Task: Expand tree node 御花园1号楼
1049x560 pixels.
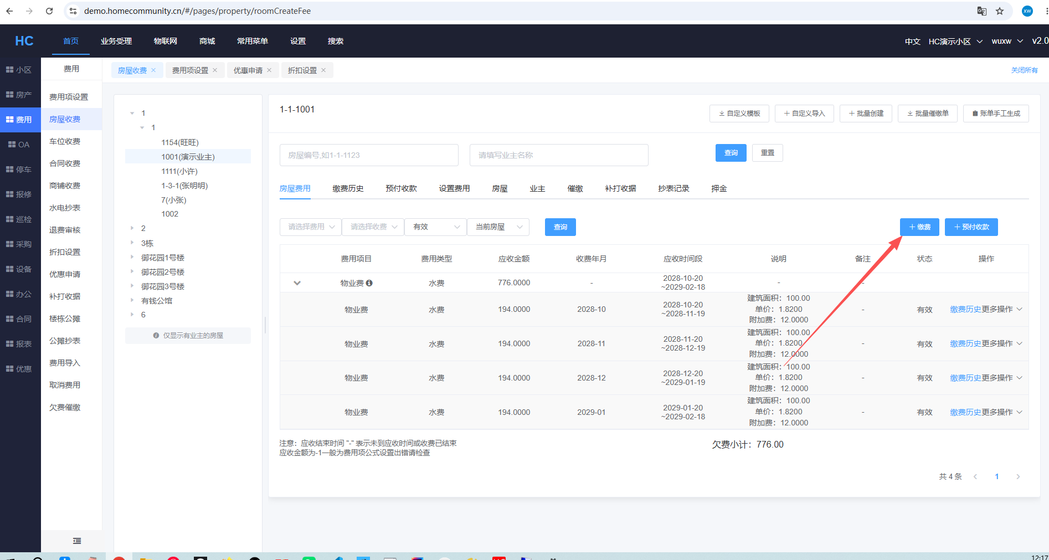Action: coord(132,258)
